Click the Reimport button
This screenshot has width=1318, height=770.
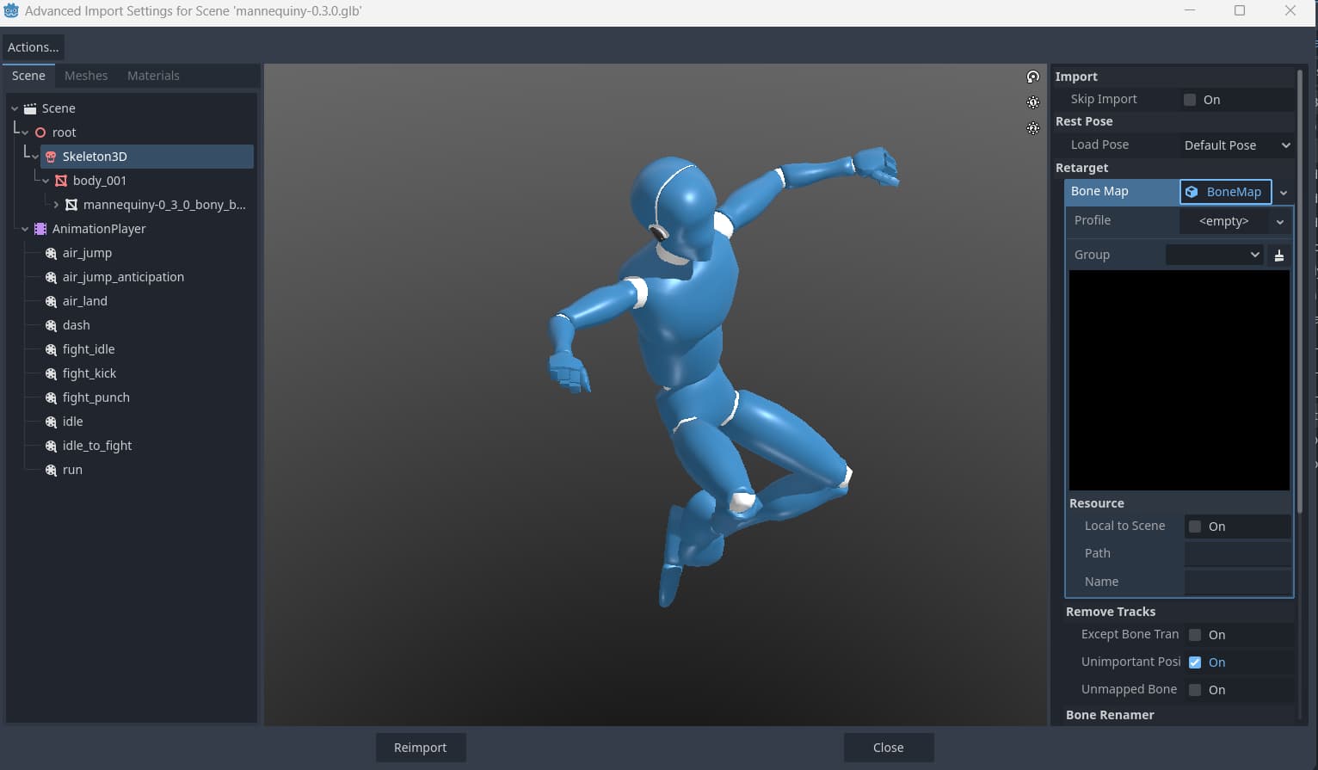[x=421, y=748]
